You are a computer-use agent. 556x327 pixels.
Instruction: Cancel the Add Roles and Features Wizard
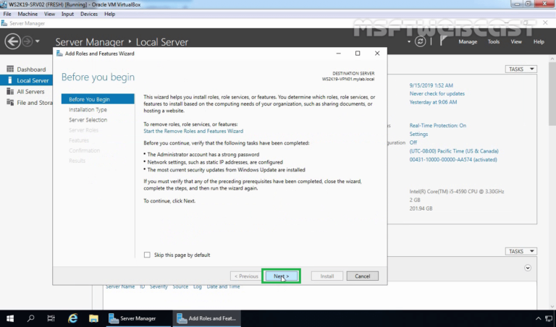point(362,276)
